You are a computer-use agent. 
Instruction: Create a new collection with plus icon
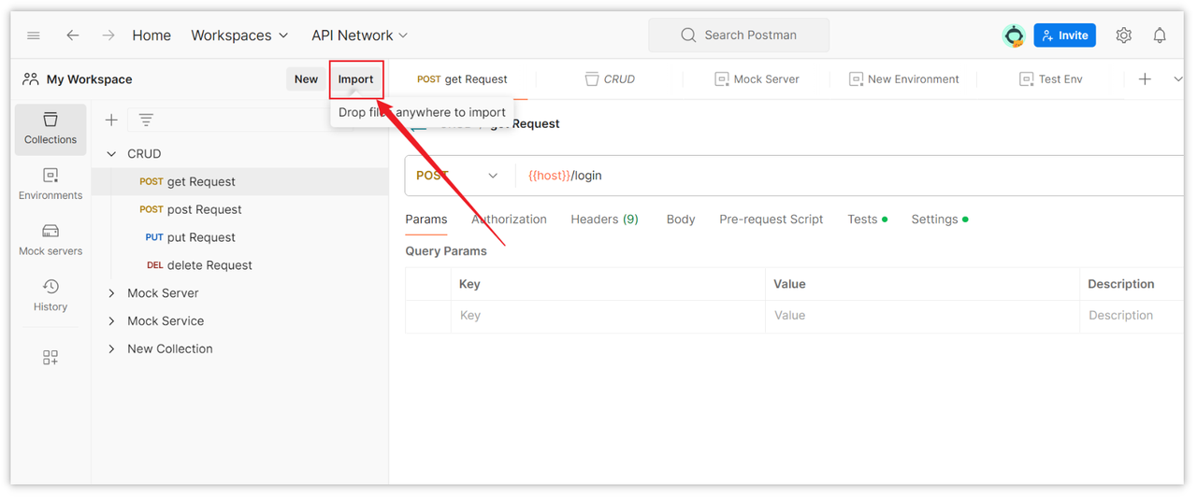point(111,120)
